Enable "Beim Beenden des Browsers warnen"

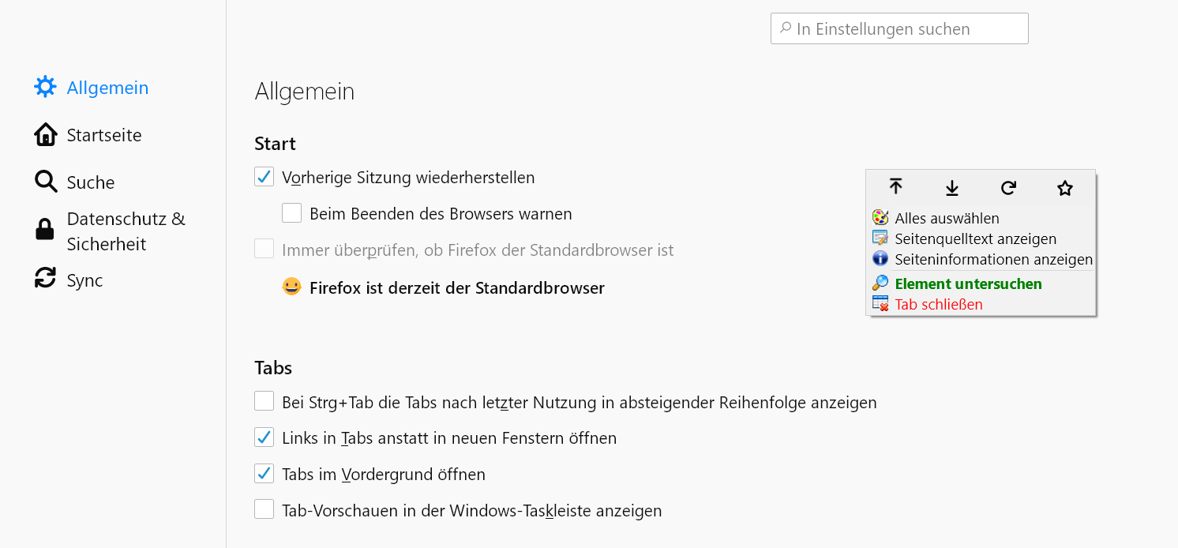tap(291, 213)
